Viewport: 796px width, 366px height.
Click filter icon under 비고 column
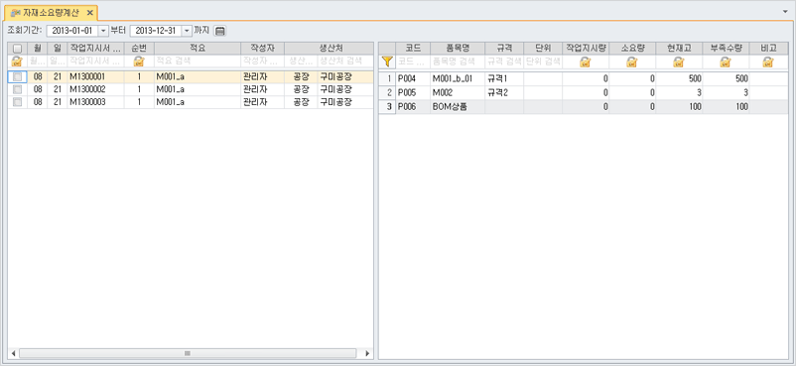[767, 61]
